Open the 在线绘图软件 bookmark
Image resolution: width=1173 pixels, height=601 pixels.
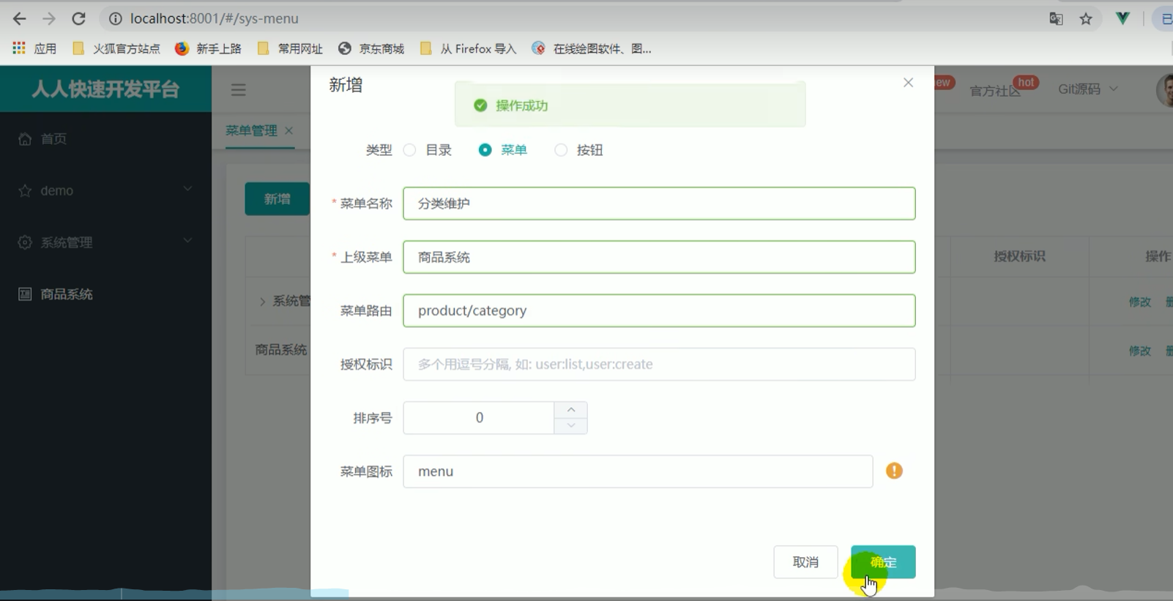pos(592,48)
